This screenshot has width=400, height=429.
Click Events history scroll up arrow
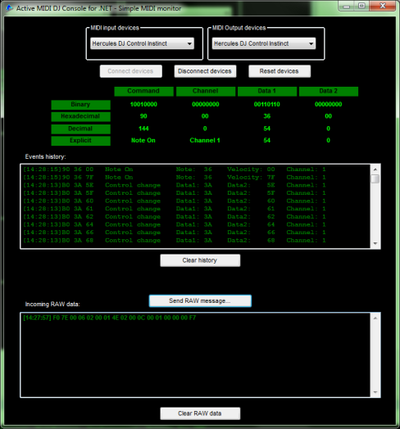(375, 169)
